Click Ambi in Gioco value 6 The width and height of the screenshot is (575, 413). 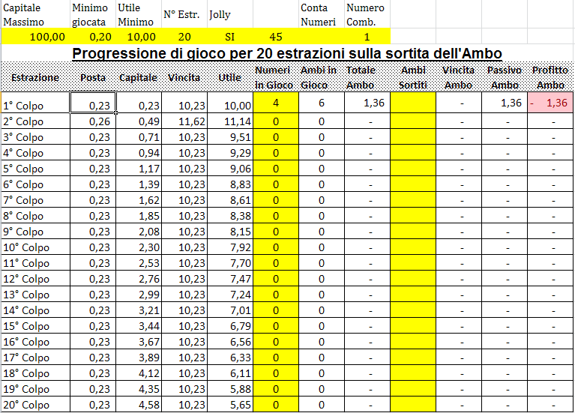(322, 103)
